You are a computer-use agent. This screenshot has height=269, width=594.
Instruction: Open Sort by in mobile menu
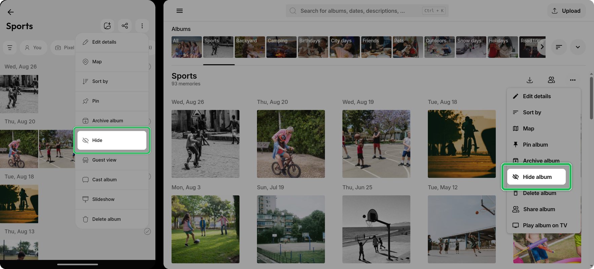coord(112,81)
